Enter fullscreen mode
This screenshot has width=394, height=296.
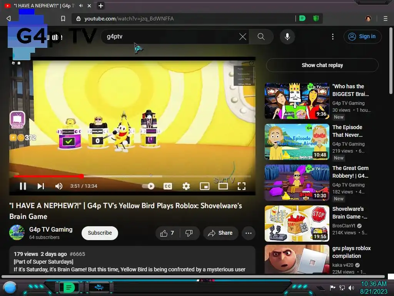pyautogui.click(x=242, y=186)
